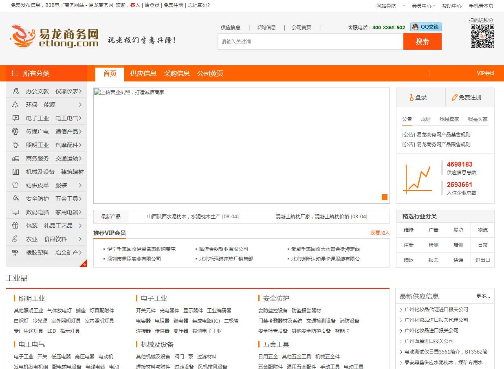Open QQ chat button
This screenshot has width=504, height=369.
click(426, 27)
